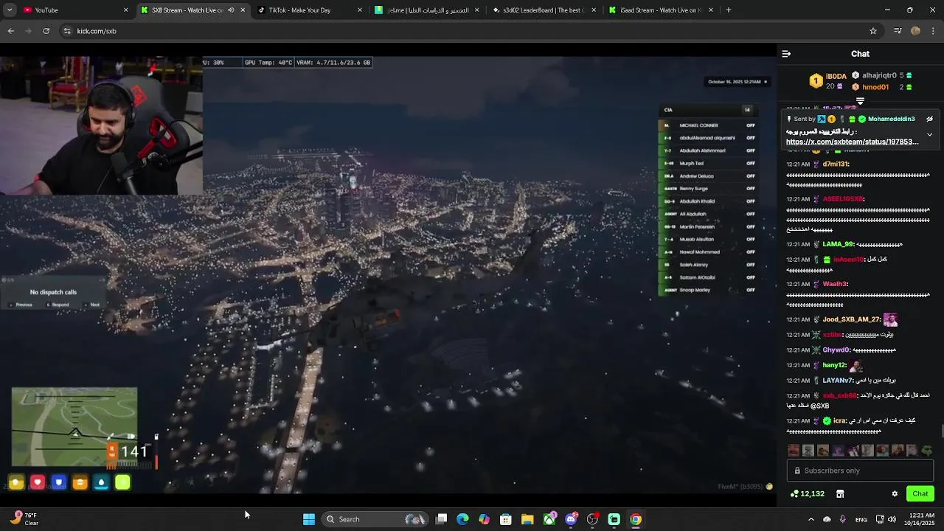Open the pinned x.com/sxbteam link
The image size is (944, 531).
852,142
